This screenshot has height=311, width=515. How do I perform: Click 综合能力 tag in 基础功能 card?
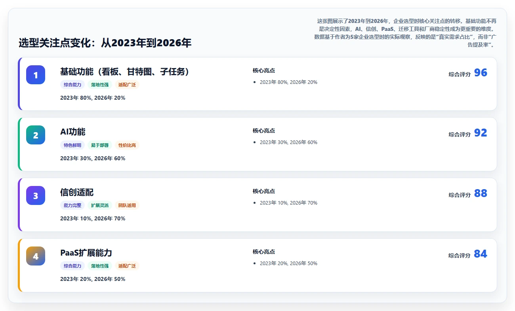tap(72, 85)
